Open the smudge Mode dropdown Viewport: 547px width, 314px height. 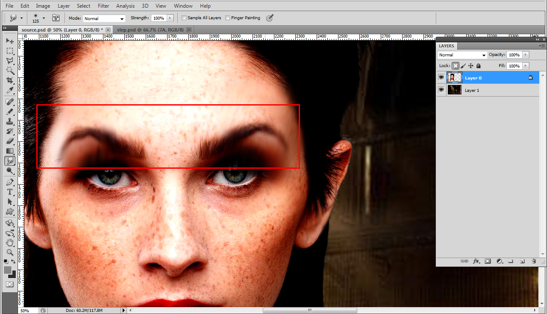coord(104,18)
